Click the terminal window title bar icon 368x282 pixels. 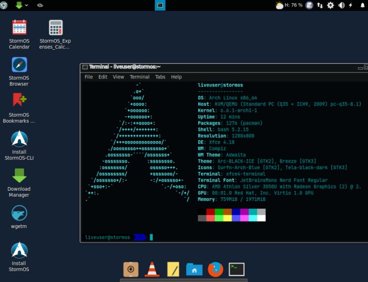point(85,67)
